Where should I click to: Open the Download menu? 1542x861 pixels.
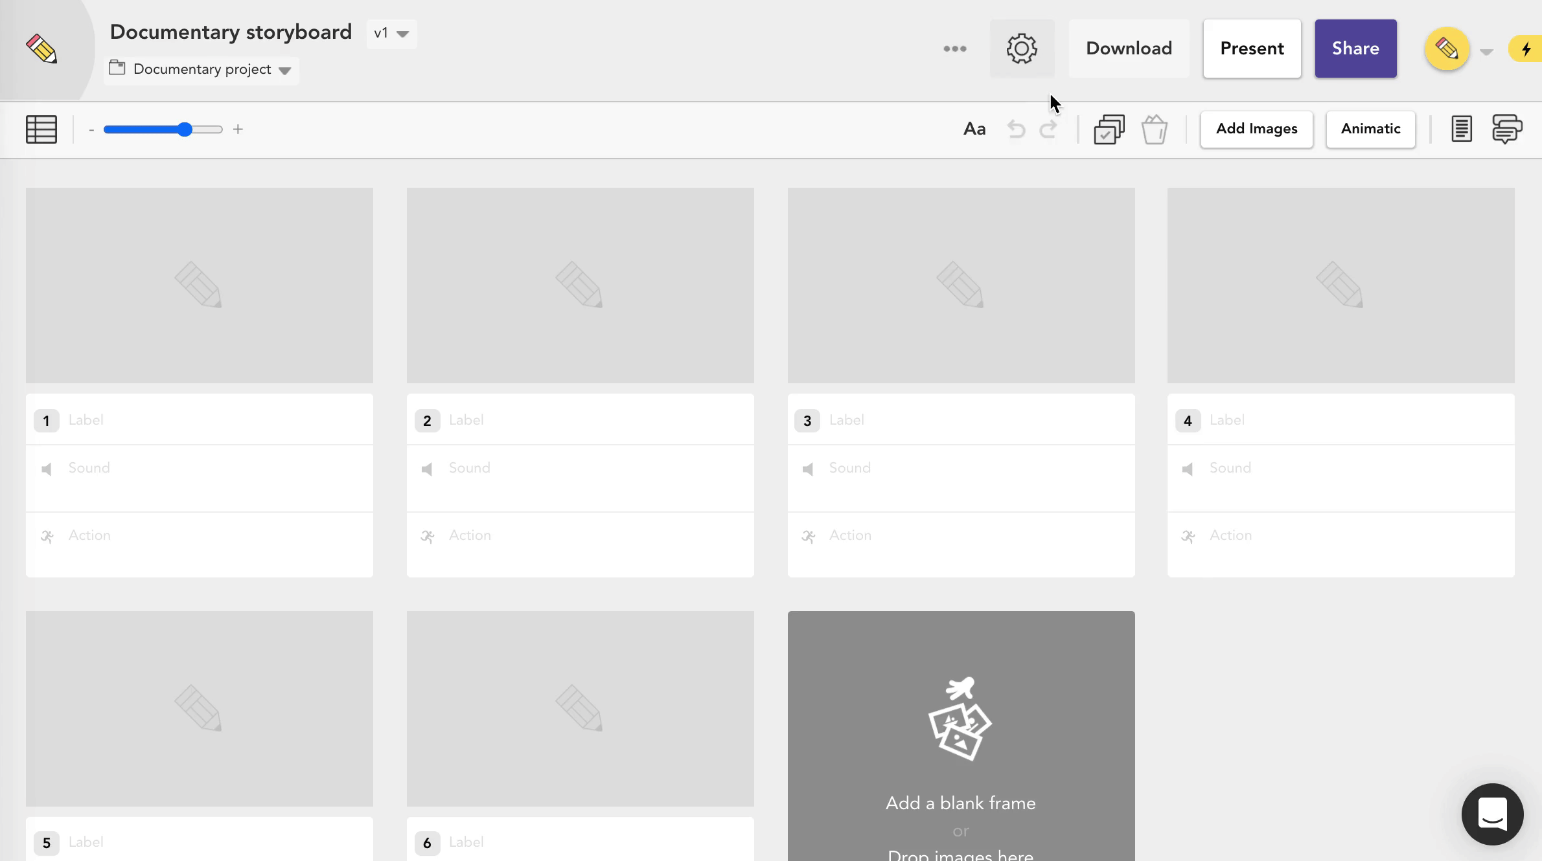coord(1128,48)
